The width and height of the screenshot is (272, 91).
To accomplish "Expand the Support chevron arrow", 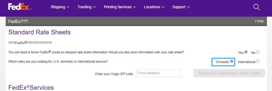I will (188, 7).
